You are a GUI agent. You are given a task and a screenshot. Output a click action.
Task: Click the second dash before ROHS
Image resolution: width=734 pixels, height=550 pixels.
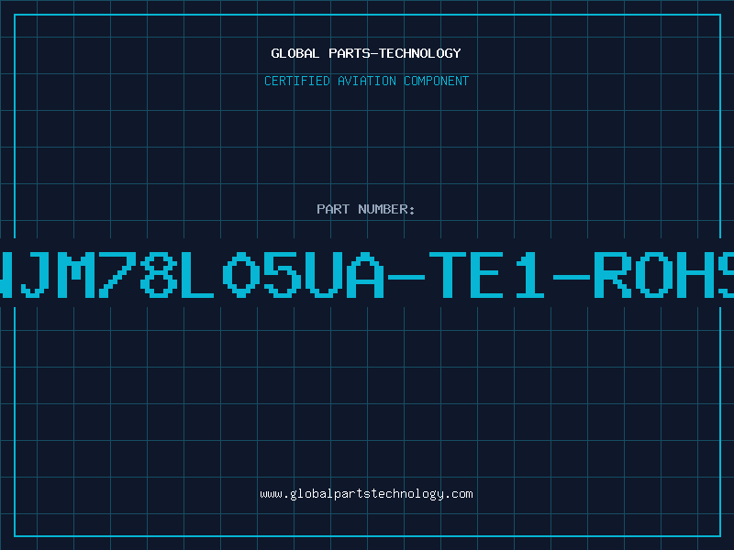tap(571, 278)
